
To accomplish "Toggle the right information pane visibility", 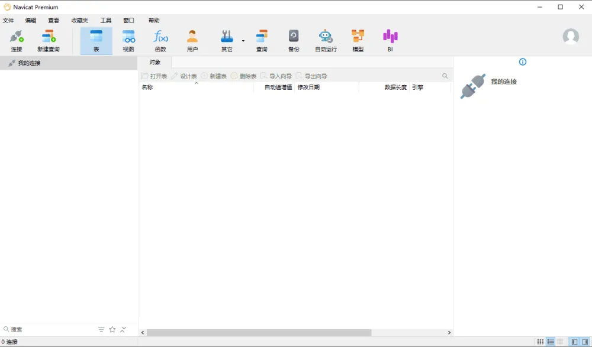I will tap(585, 342).
